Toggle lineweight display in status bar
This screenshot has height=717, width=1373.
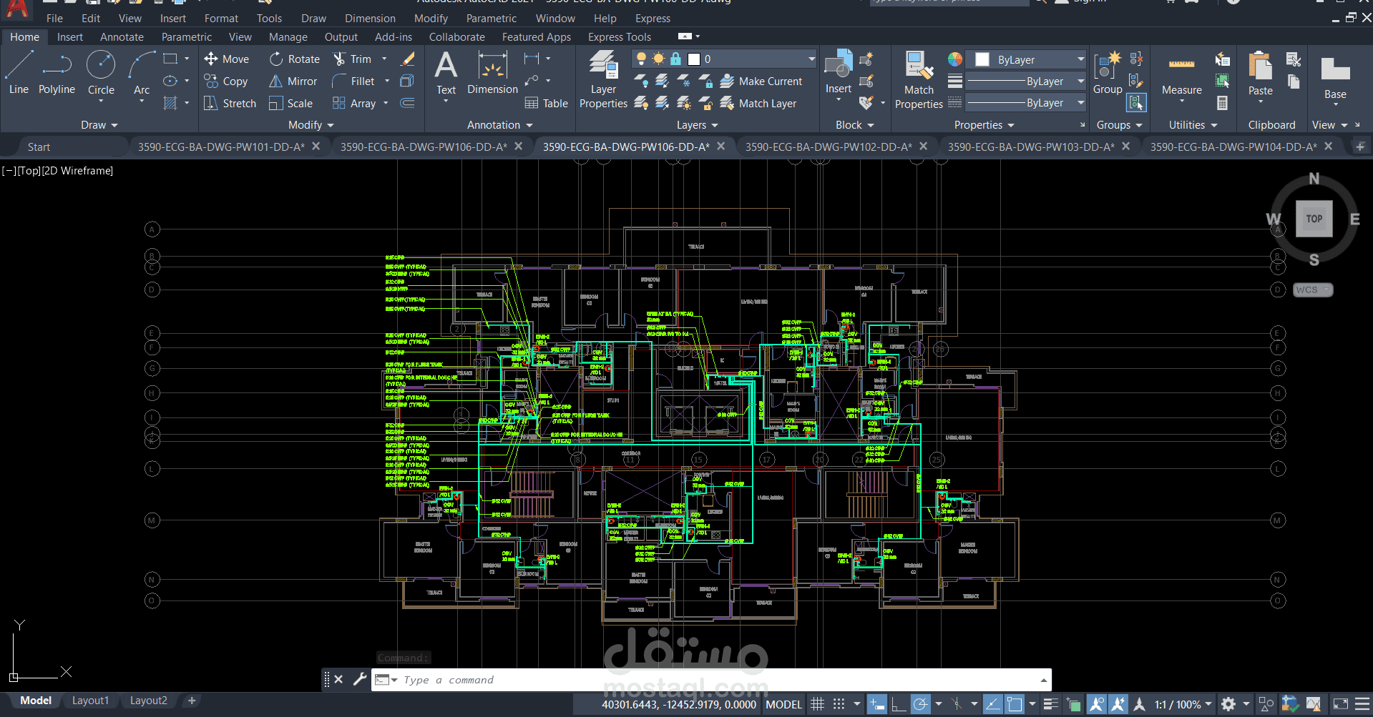pyautogui.click(x=1050, y=704)
